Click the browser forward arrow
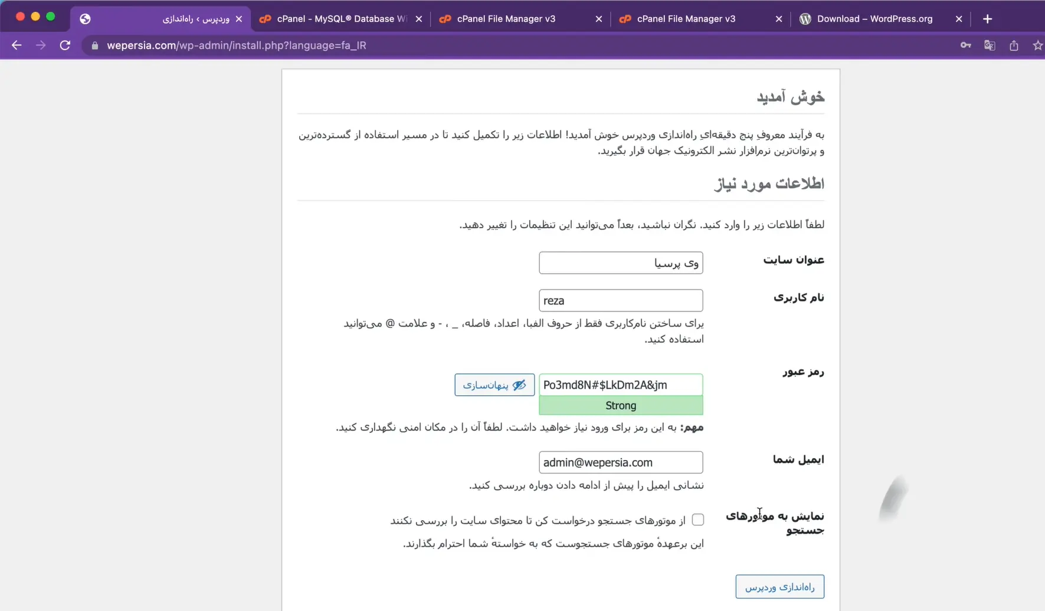Viewport: 1045px width, 611px height. (x=41, y=45)
